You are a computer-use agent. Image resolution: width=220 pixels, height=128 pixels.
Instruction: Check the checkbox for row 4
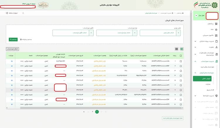point(181,76)
